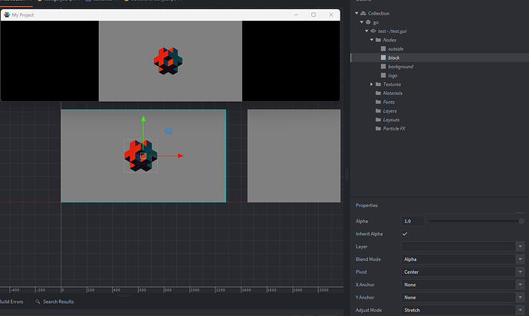This screenshot has width=529, height=316.
Task: Select the 'logo' node icon
Action: [x=383, y=75]
